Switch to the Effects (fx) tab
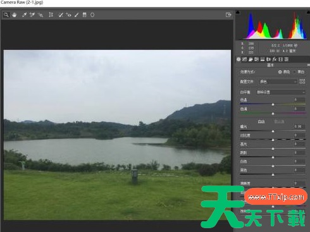310x232 pixels. 275,59
